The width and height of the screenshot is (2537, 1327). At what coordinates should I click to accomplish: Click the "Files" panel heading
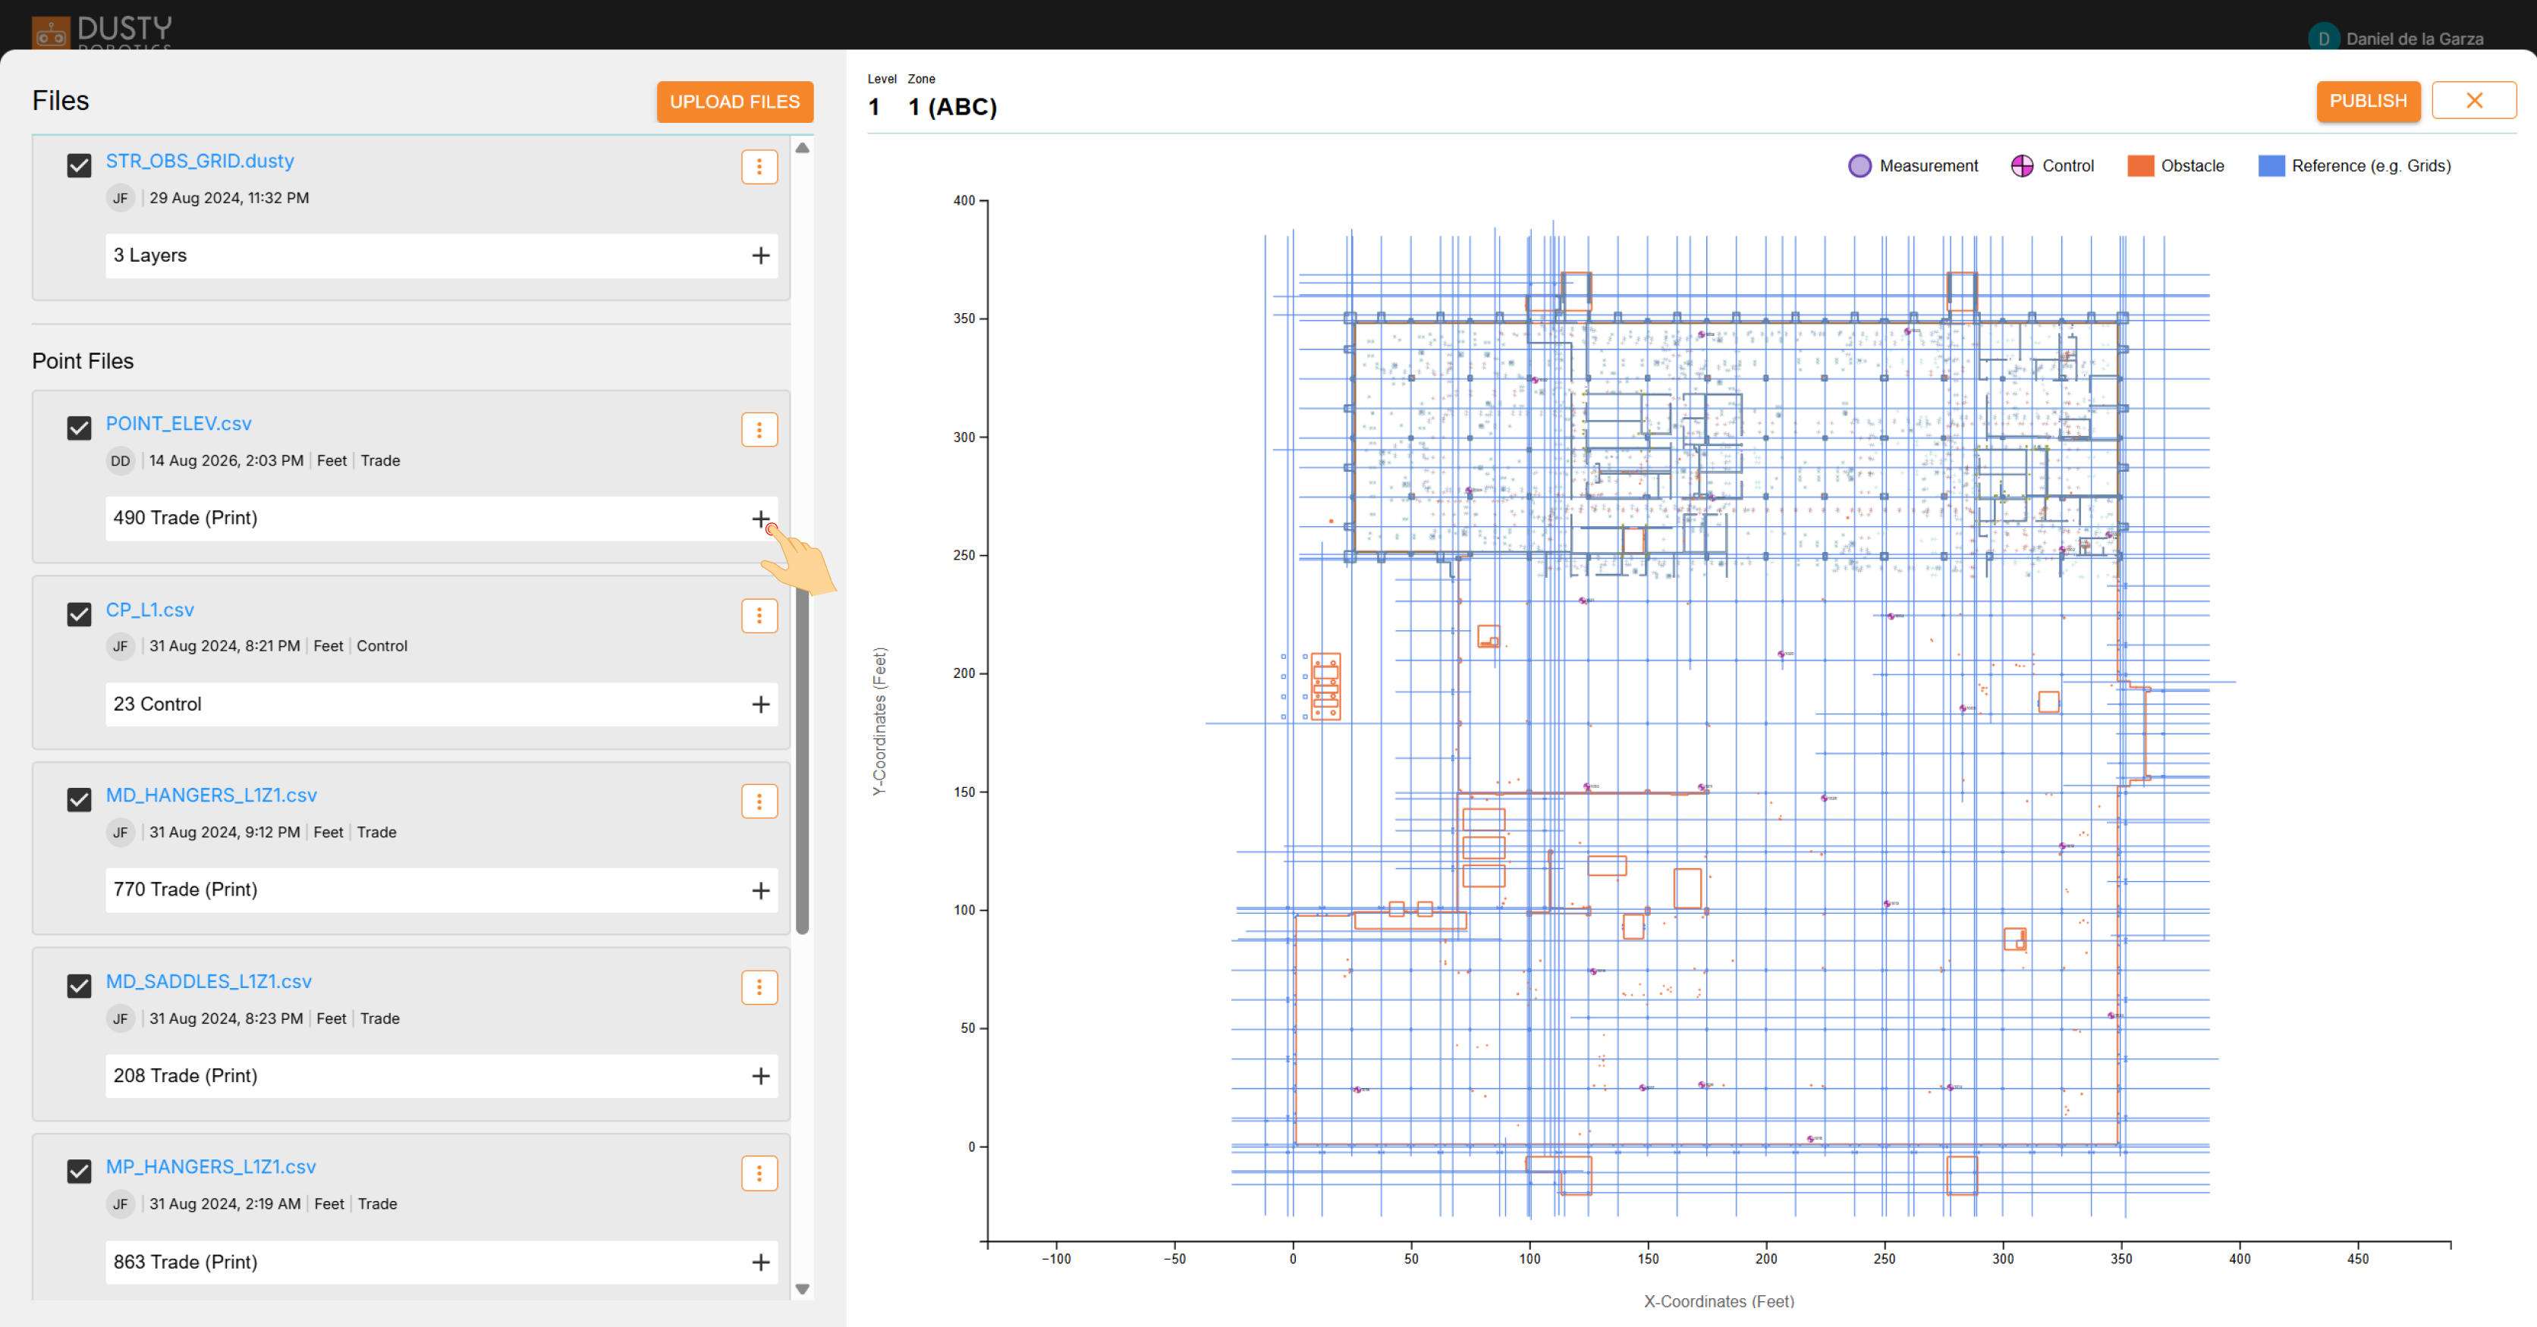[x=60, y=100]
